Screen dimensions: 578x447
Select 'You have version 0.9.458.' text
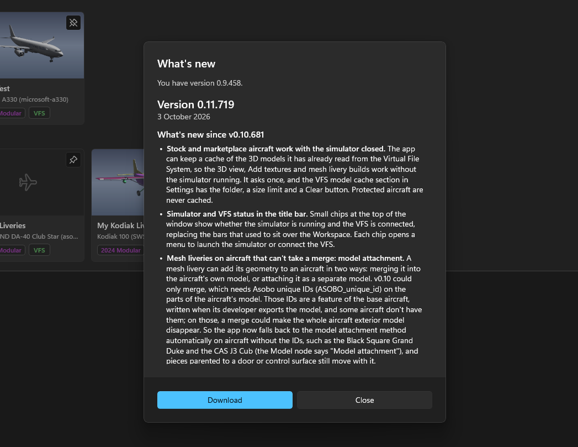(200, 83)
